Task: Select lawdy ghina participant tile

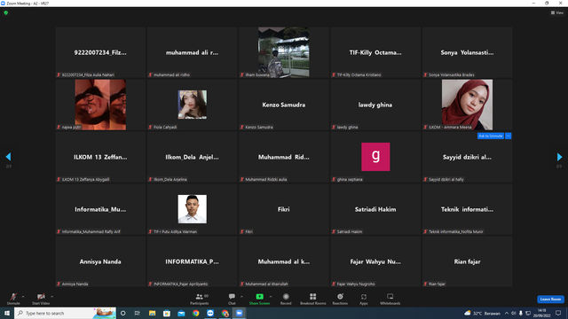Action: click(x=375, y=105)
